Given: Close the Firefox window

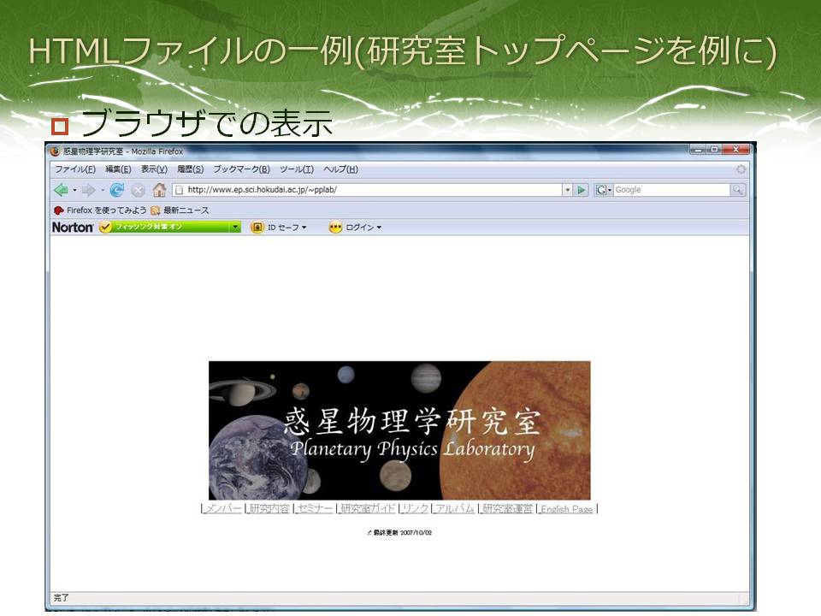Looking at the screenshot, I should 735,150.
